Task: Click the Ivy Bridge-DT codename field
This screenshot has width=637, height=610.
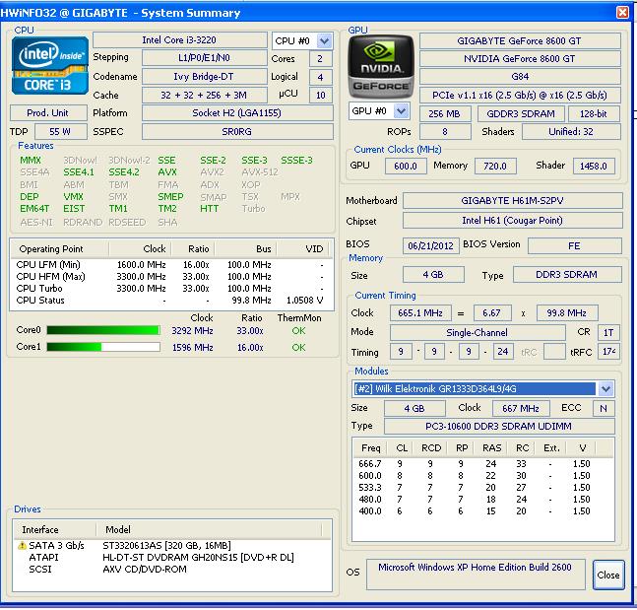Action: 205,76
